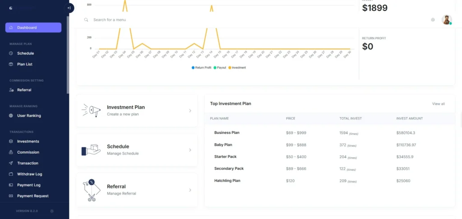Screen dimensions: 462x219
Task: Toggle the theme sun icon
Action: coord(52,211)
